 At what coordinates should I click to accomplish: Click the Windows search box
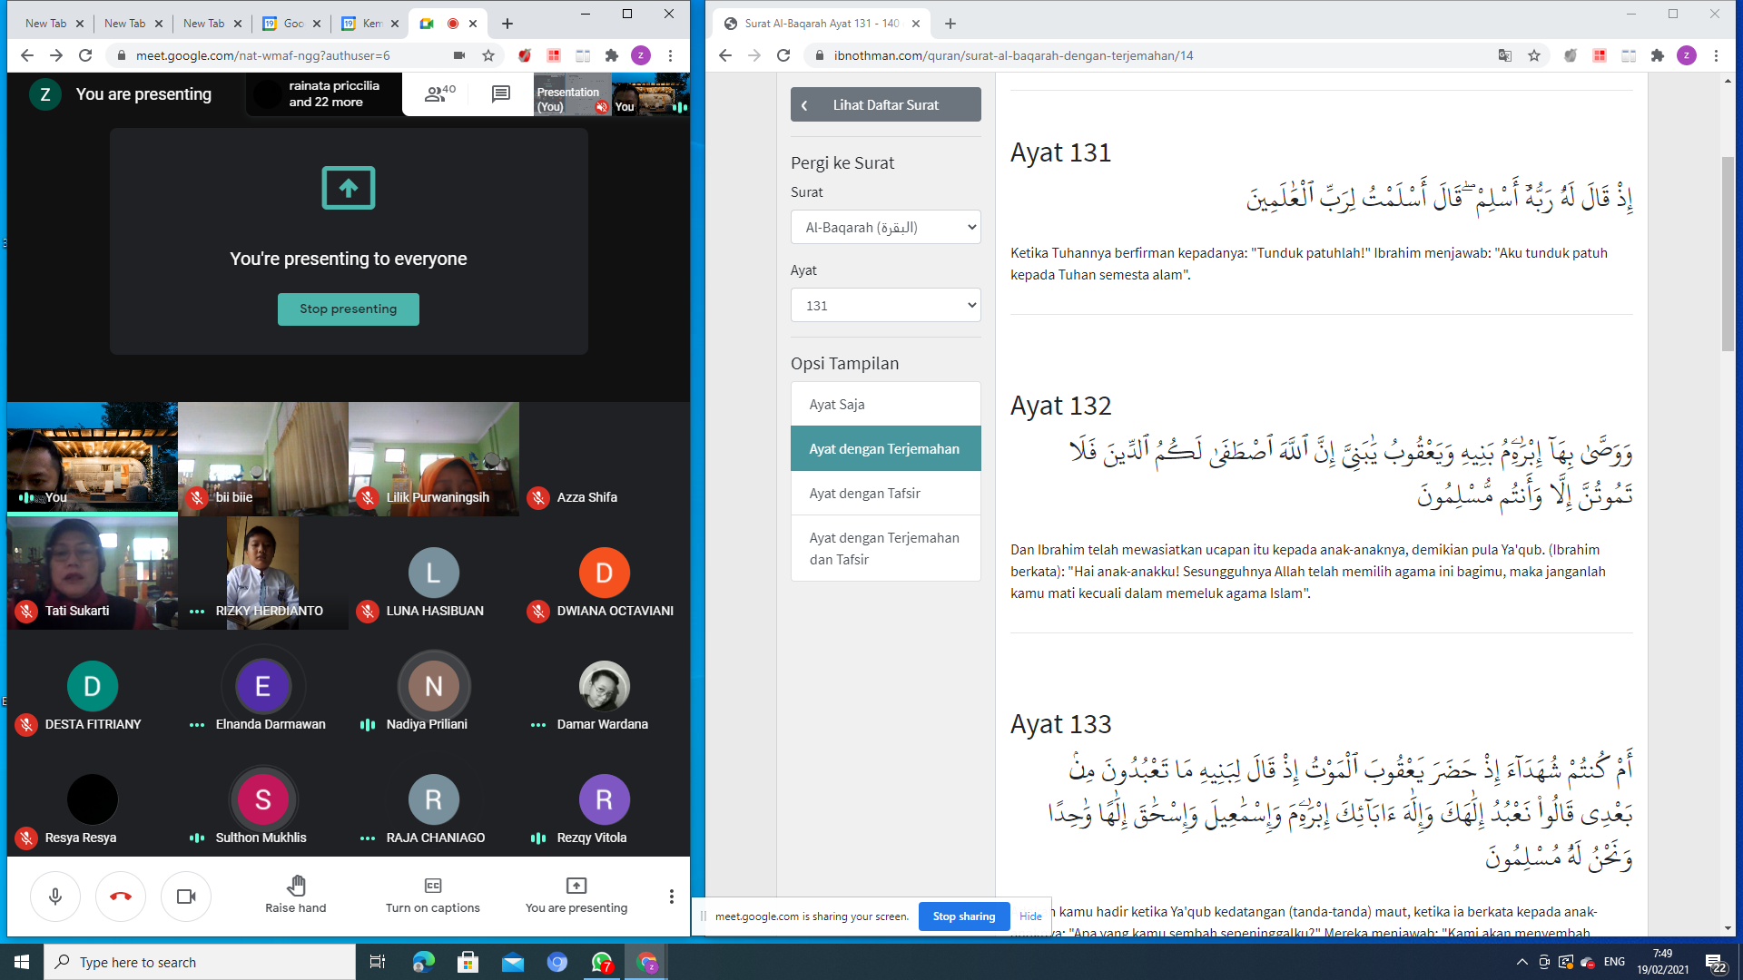(200, 962)
